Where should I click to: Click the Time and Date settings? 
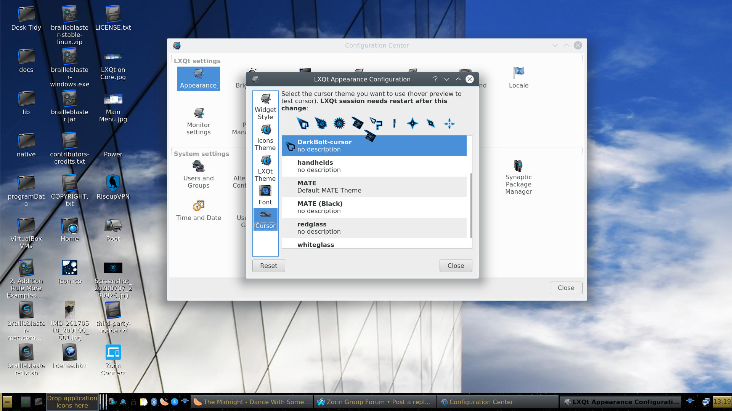point(199,210)
